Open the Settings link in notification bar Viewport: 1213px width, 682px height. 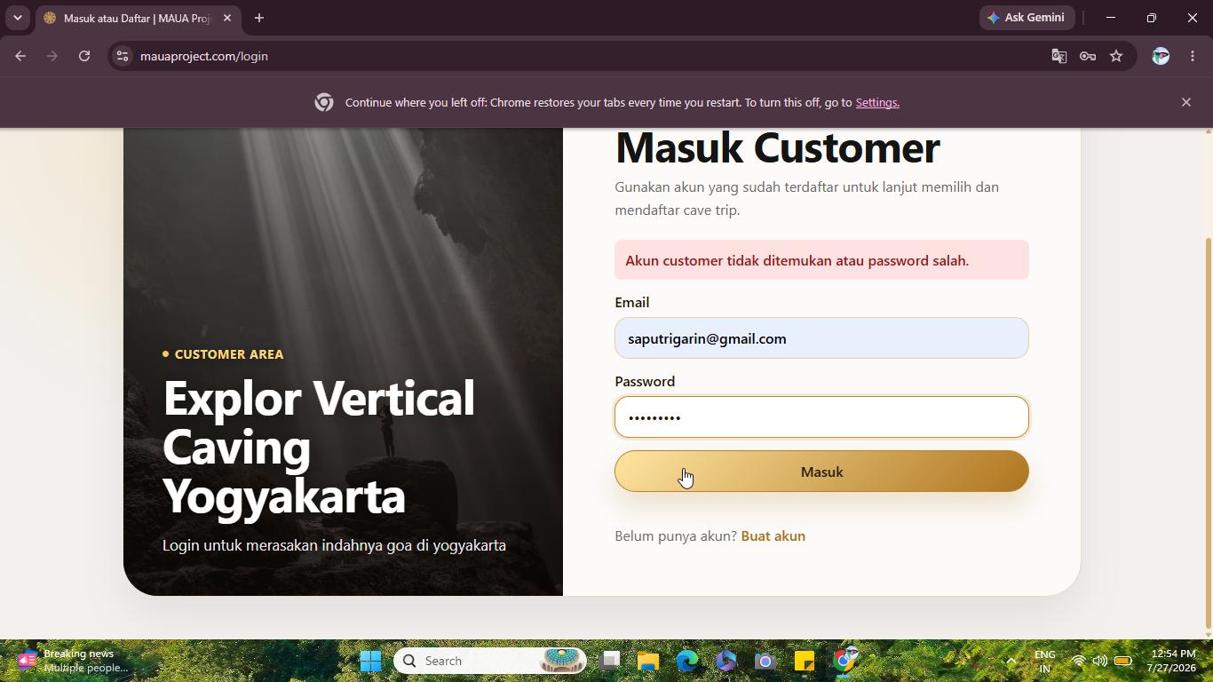coord(877,102)
